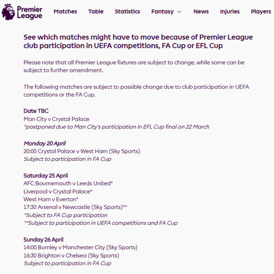Select the Man City v Crystal Palace fixture

click(56, 119)
